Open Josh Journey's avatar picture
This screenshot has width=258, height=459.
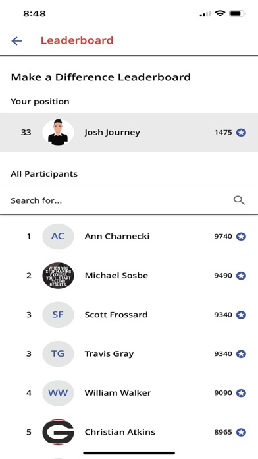[58, 133]
